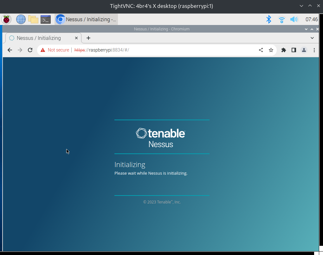Collapse the Chromium window via its chevron
This screenshot has width=323, height=255.
pyautogui.click(x=306, y=29)
